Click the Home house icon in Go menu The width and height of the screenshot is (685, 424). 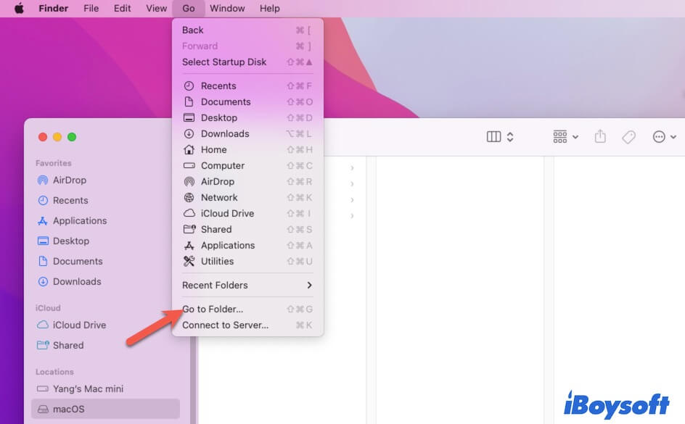pyautogui.click(x=189, y=149)
